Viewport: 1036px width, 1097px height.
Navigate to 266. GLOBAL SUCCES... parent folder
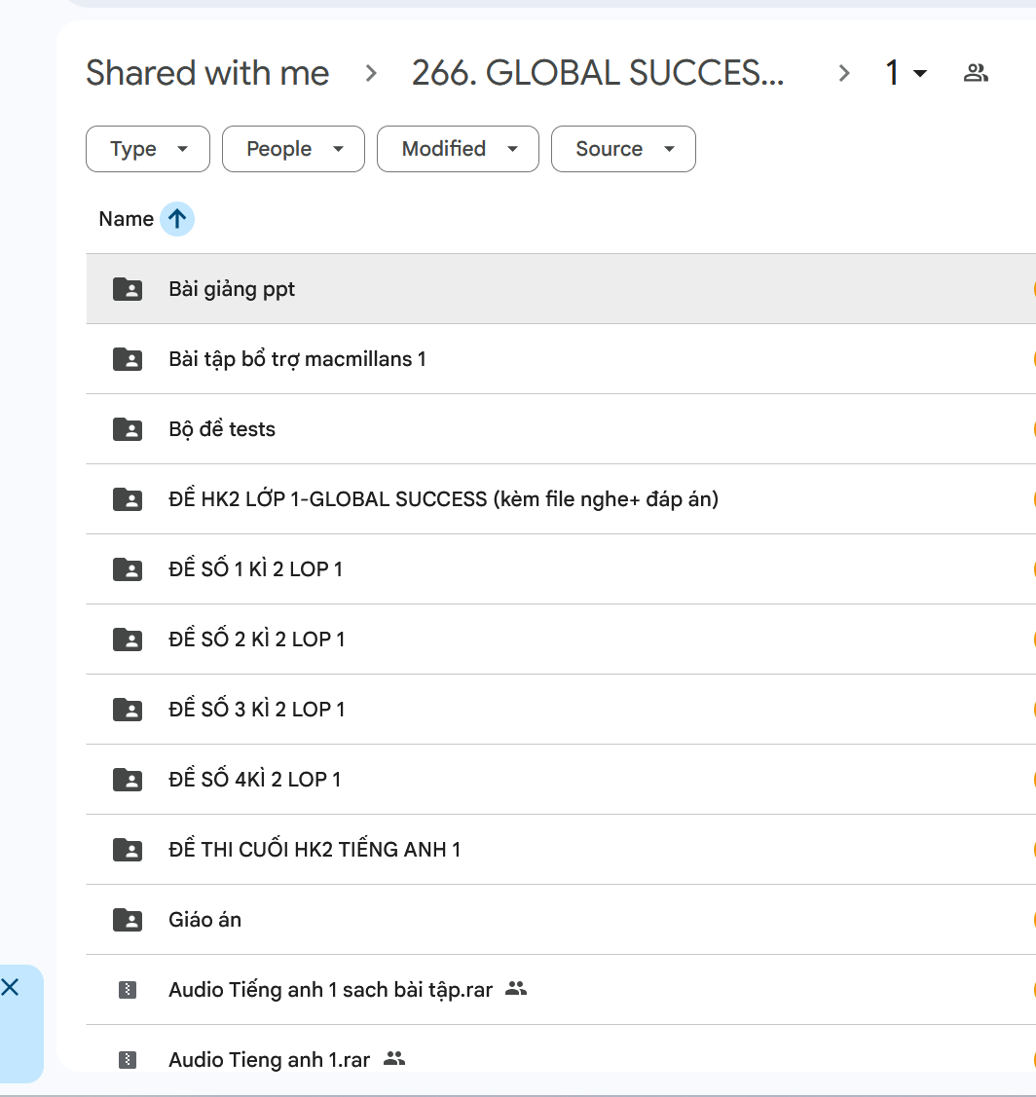[x=597, y=73]
